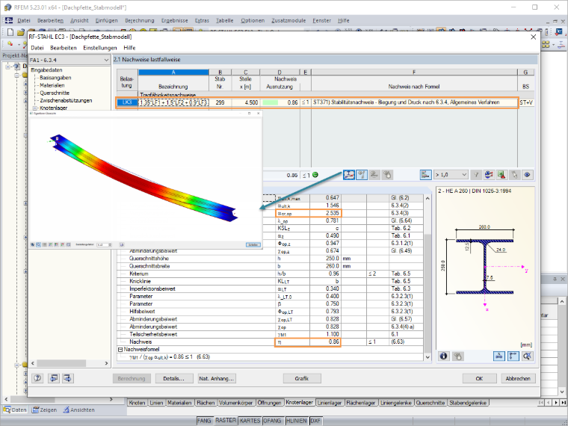Open the help question mark icon
Image resolution: width=568 pixels, height=426 pixels.
37,379
